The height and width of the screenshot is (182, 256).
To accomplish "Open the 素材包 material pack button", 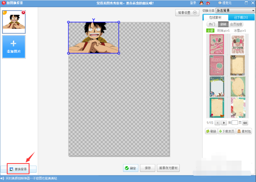I will [244, 131].
